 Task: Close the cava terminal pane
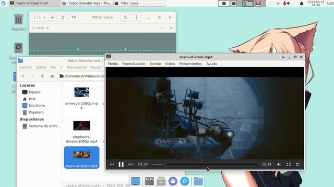[171, 28]
